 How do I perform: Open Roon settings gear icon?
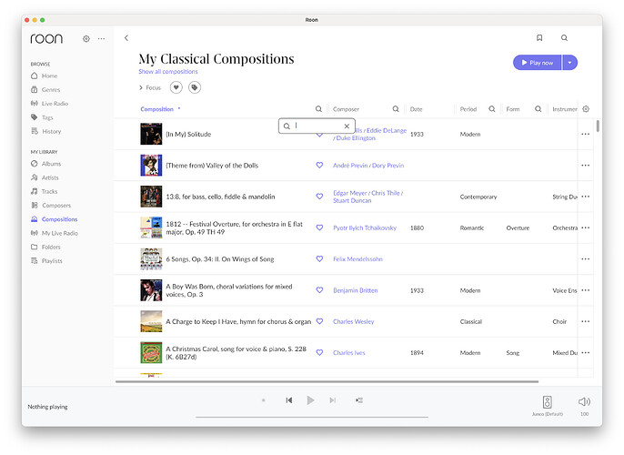pos(86,38)
